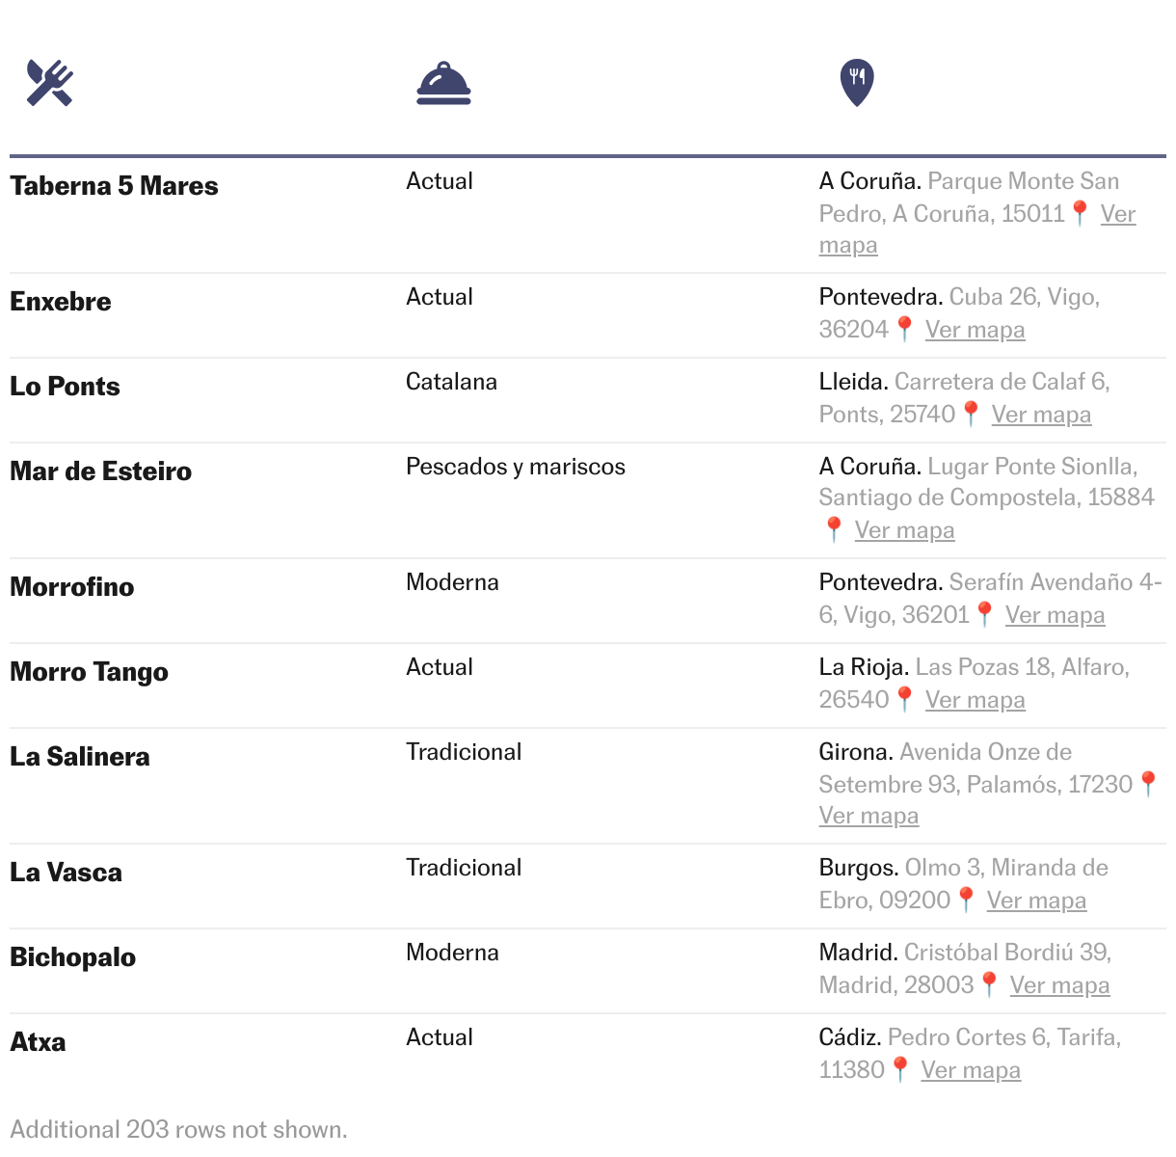Image resolution: width=1176 pixels, height=1157 pixels.
Task: Click the crossed fork and knife header icon
Action: tap(50, 83)
